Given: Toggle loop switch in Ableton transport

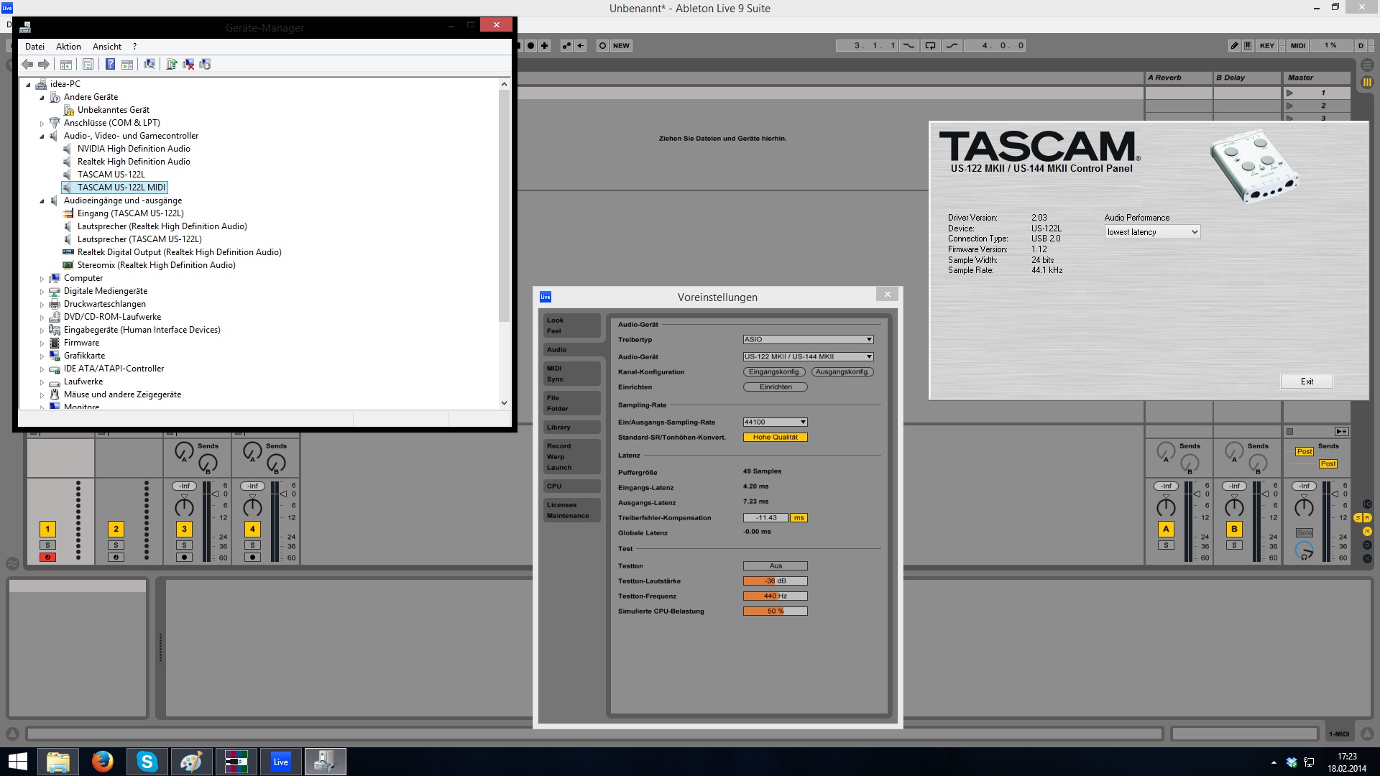Looking at the screenshot, I should tap(930, 45).
